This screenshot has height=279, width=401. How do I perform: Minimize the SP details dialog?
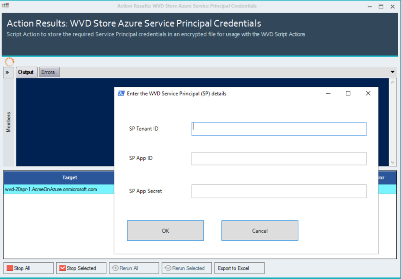[x=329, y=94]
